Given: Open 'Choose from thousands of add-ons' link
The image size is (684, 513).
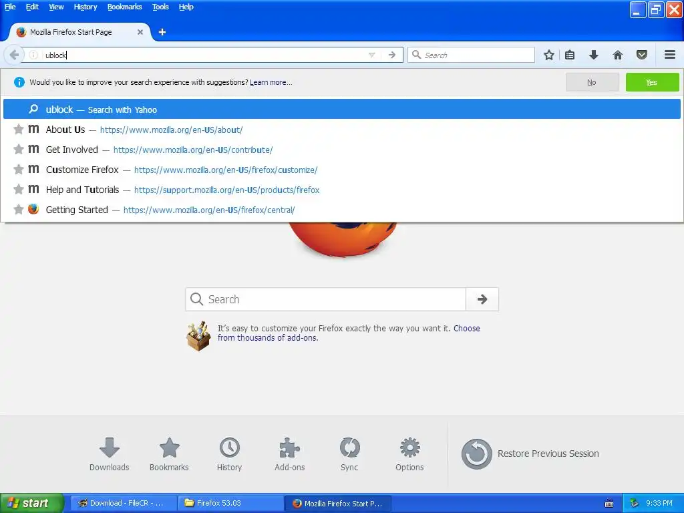Looking at the screenshot, I should [x=349, y=333].
